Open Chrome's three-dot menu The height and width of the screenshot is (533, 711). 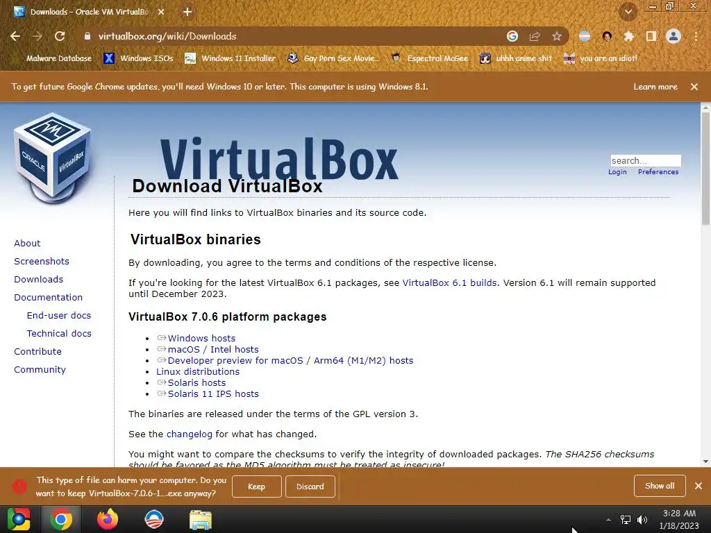click(x=696, y=36)
